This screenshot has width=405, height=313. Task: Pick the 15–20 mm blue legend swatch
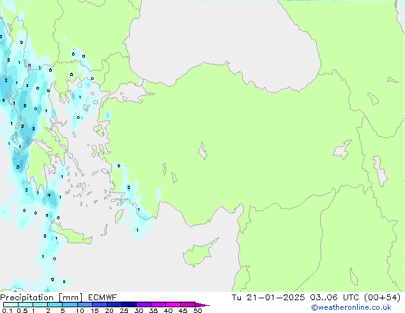coord(99,305)
